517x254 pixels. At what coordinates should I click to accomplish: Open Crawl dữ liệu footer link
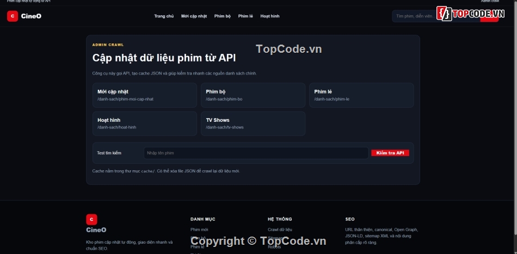tap(280, 230)
